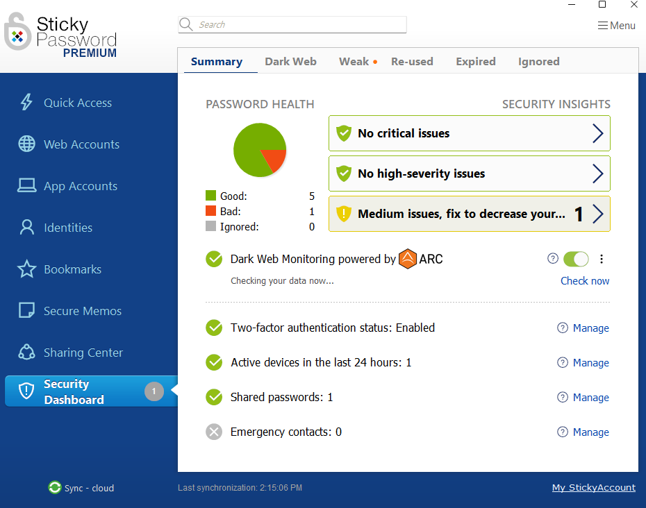
Task: Manage Two-factor authentication status
Action: tap(591, 328)
